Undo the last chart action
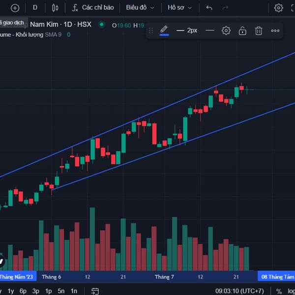 pyautogui.click(x=209, y=8)
